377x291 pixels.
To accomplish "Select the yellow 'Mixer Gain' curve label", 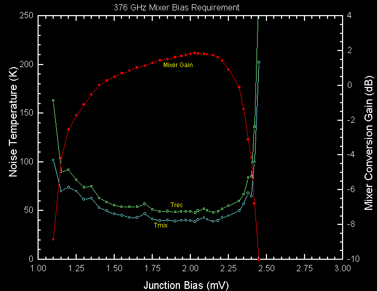I will pyautogui.click(x=178, y=65).
